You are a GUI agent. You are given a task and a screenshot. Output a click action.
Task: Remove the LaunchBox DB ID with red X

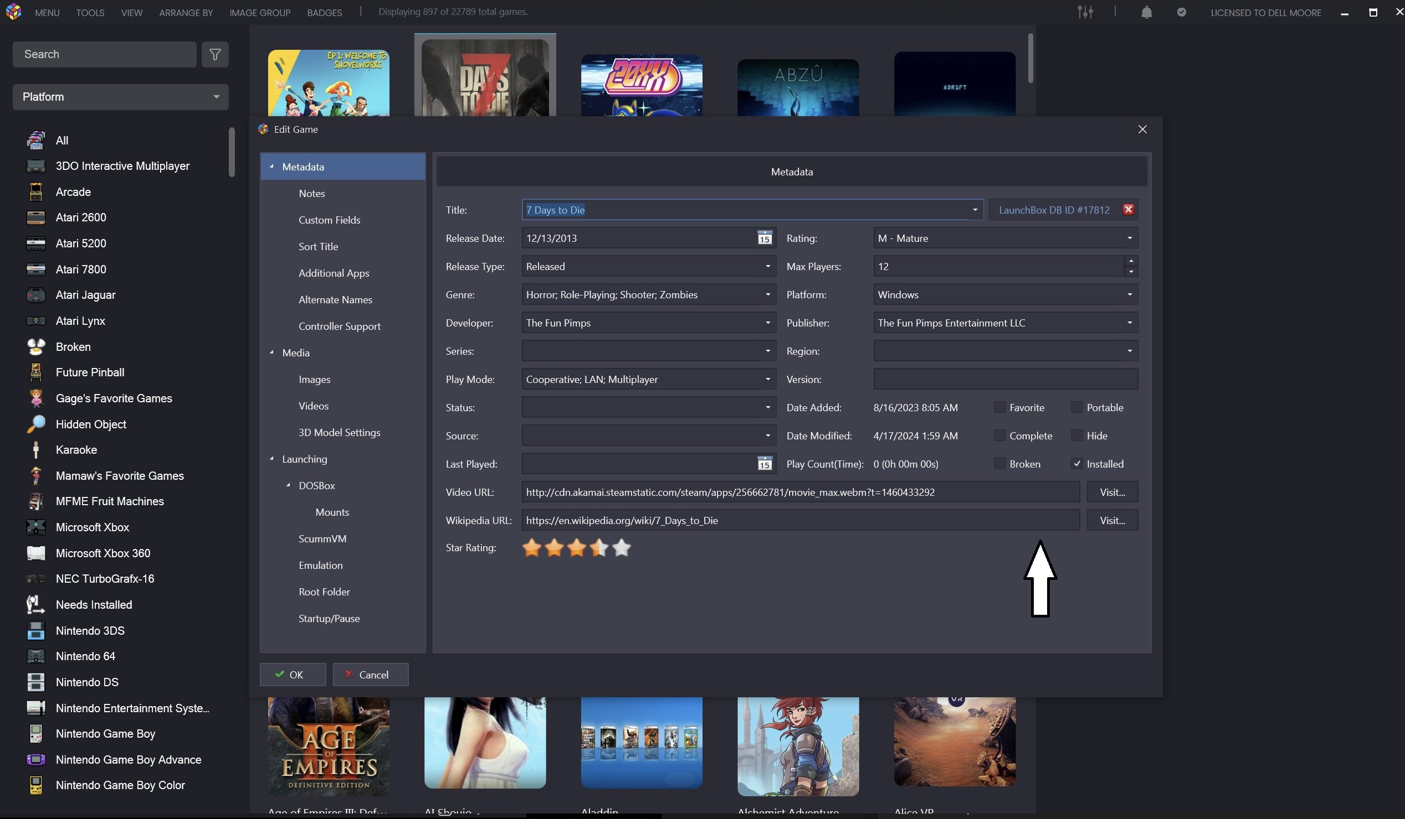(1128, 209)
